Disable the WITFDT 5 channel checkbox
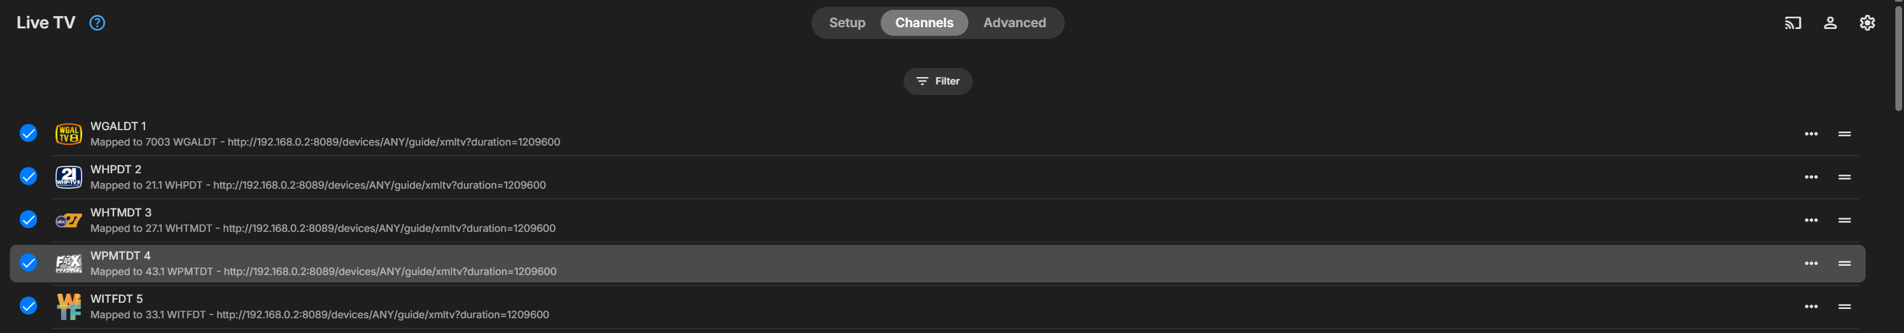The image size is (1904, 333). (28, 306)
